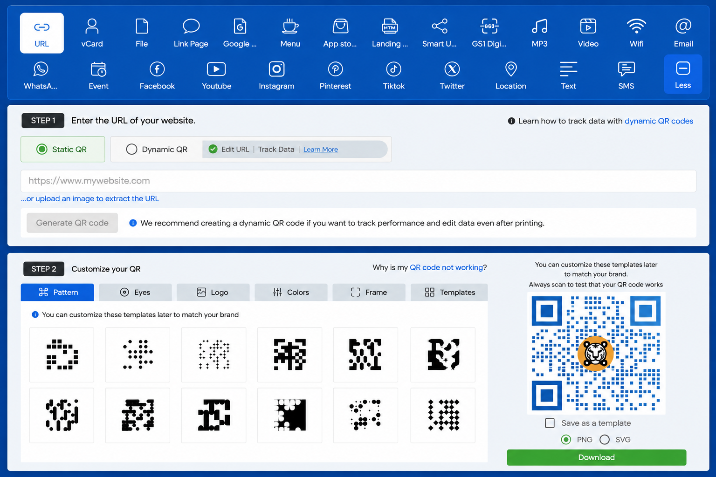Screen dimensions: 716x477
Task: Select the URL QR type
Action: [x=42, y=33]
